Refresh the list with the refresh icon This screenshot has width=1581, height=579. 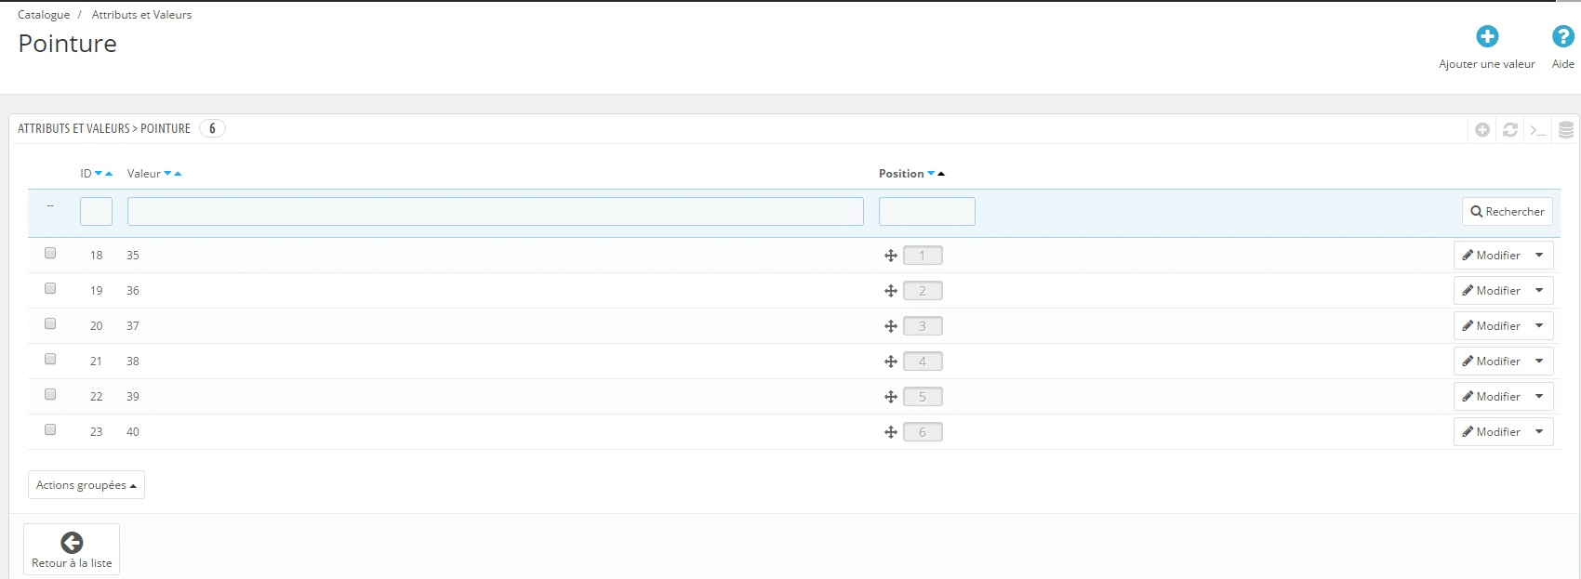[x=1510, y=130]
